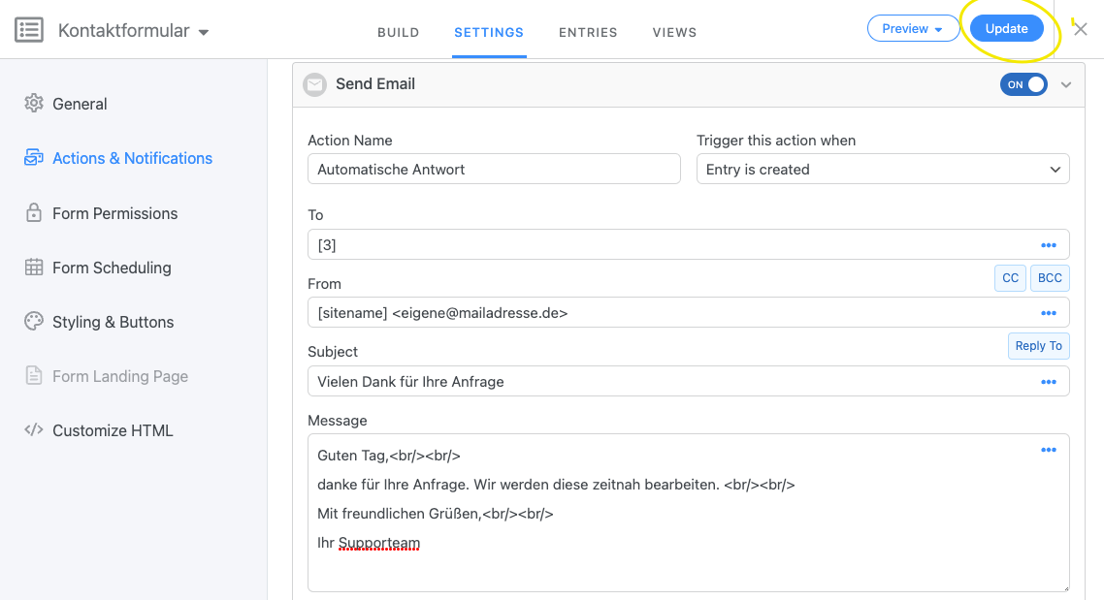
Task: Open shortcode options in the To field
Action: pyautogui.click(x=1048, y=245)
